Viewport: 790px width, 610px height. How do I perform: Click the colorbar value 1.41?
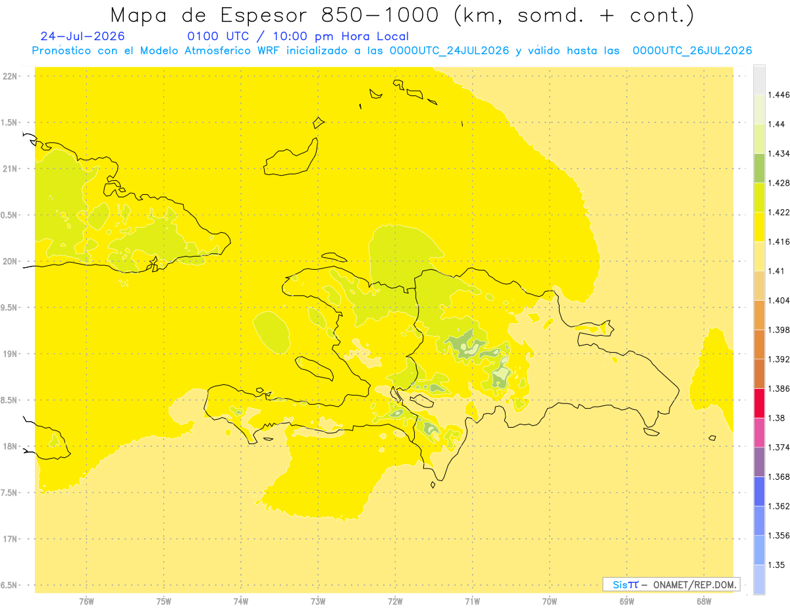776,271
